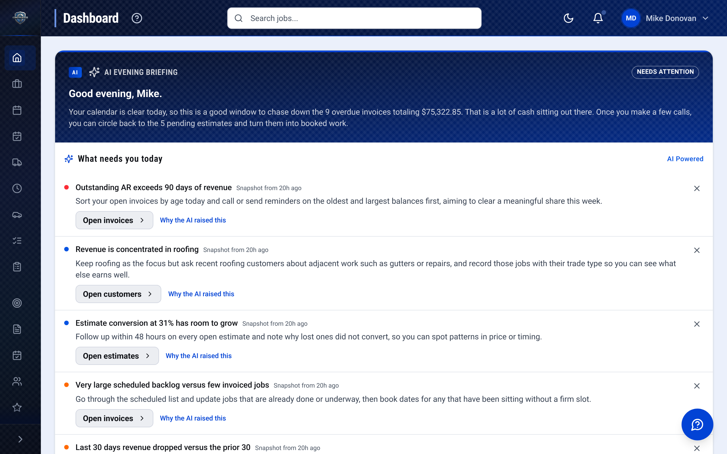Click Open estimates button
The width and height of the screenshot is (727, 454).
tap(117, 356)
